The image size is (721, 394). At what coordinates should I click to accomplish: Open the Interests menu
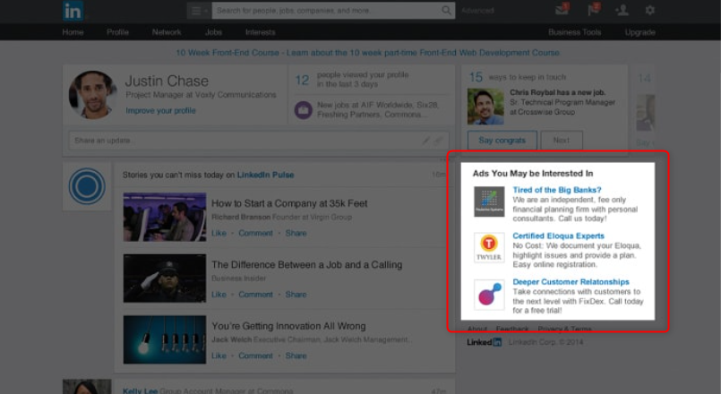(260, 32)
